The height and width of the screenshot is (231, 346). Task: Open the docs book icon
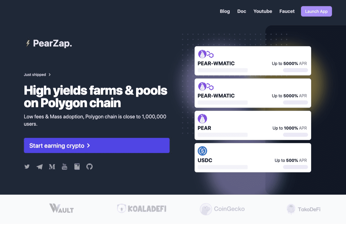[x=77, y=167]
